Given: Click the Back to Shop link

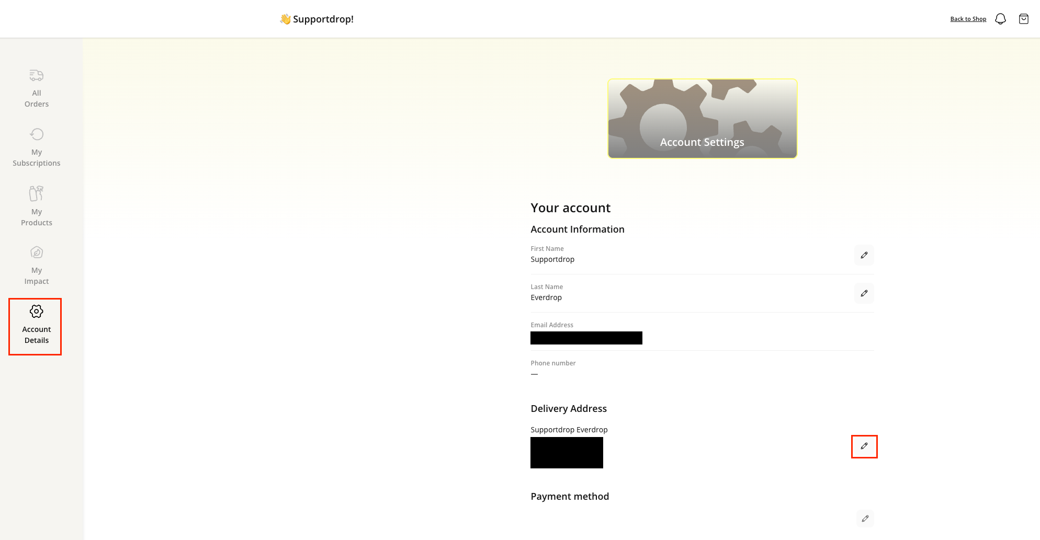Looking at the screenshot, I should (x=968, y=19).
